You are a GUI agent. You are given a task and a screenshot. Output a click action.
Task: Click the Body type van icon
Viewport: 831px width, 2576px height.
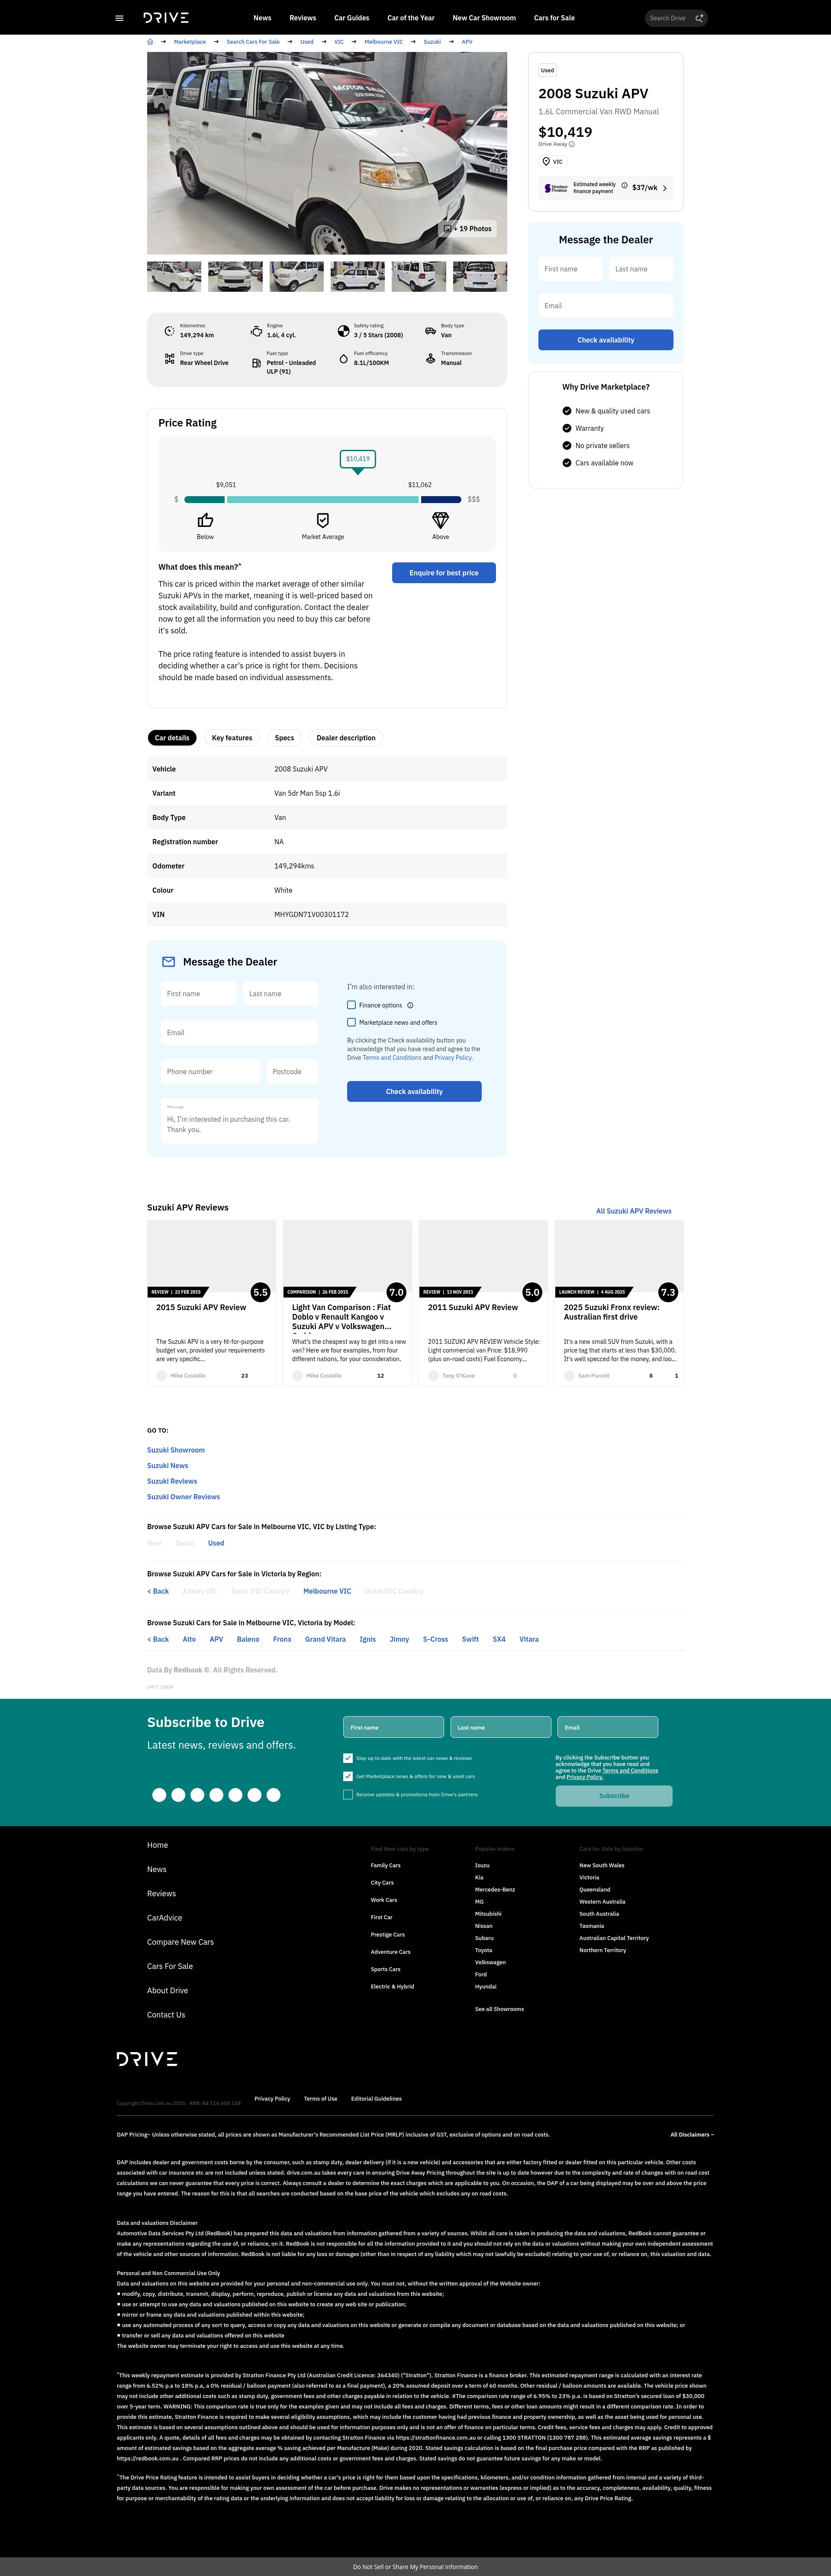click(430, 331)
